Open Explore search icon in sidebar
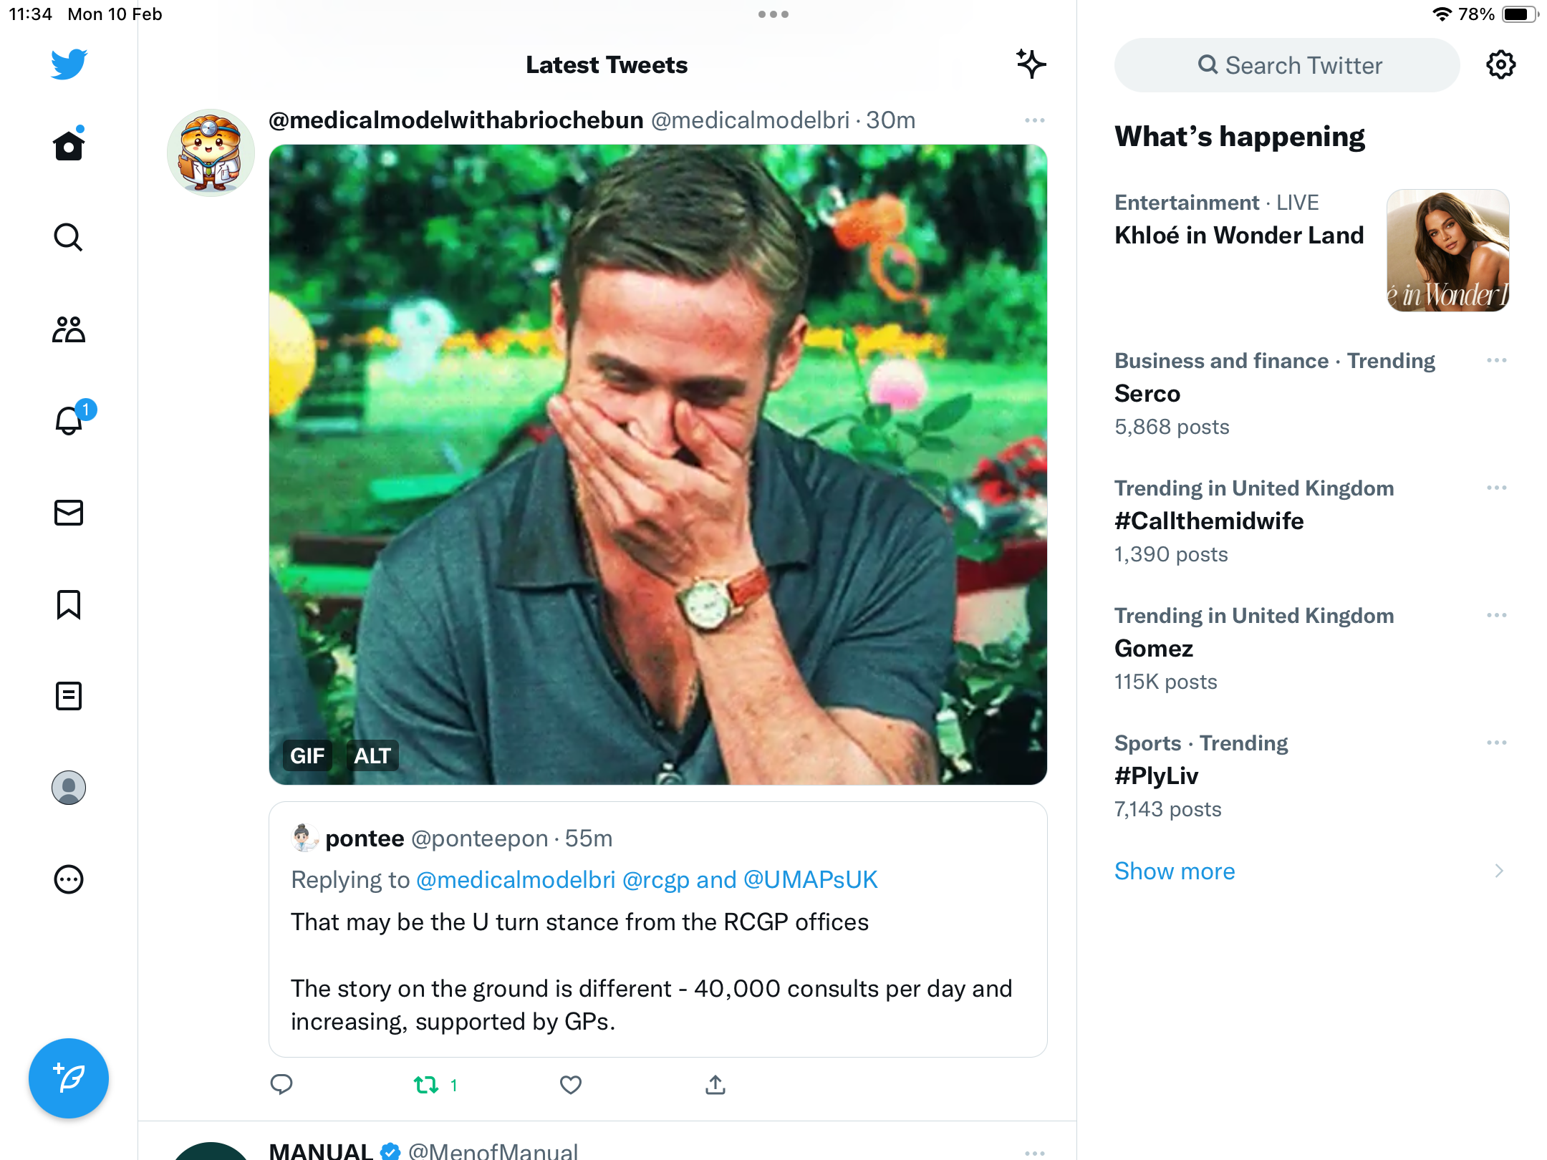Screen dimensions: 1547x1160 [x=69, y=237]
